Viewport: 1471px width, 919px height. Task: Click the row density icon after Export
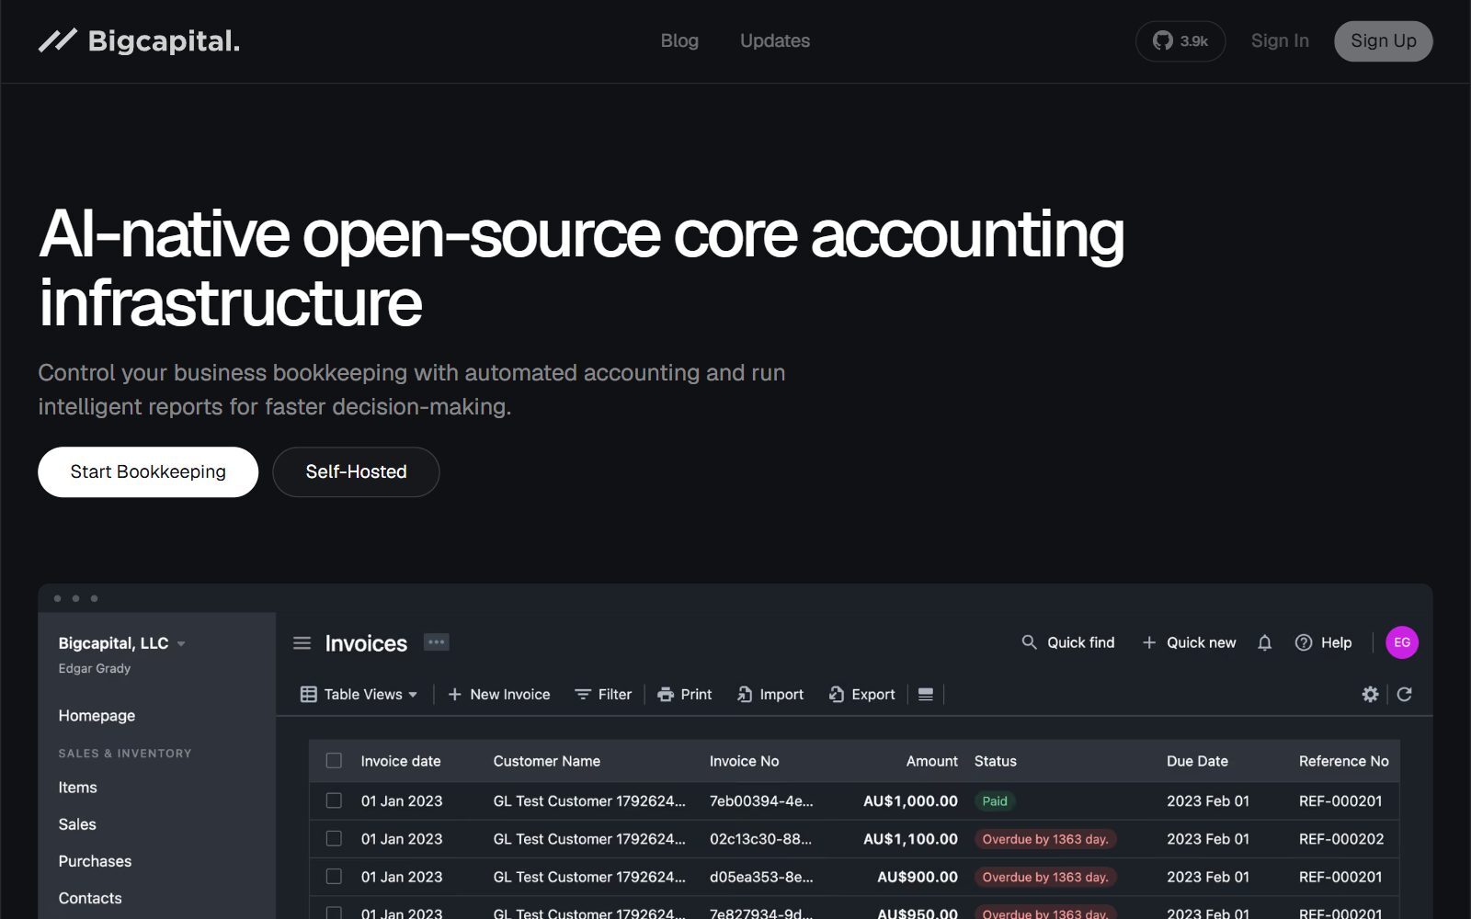tap(926, 695)
